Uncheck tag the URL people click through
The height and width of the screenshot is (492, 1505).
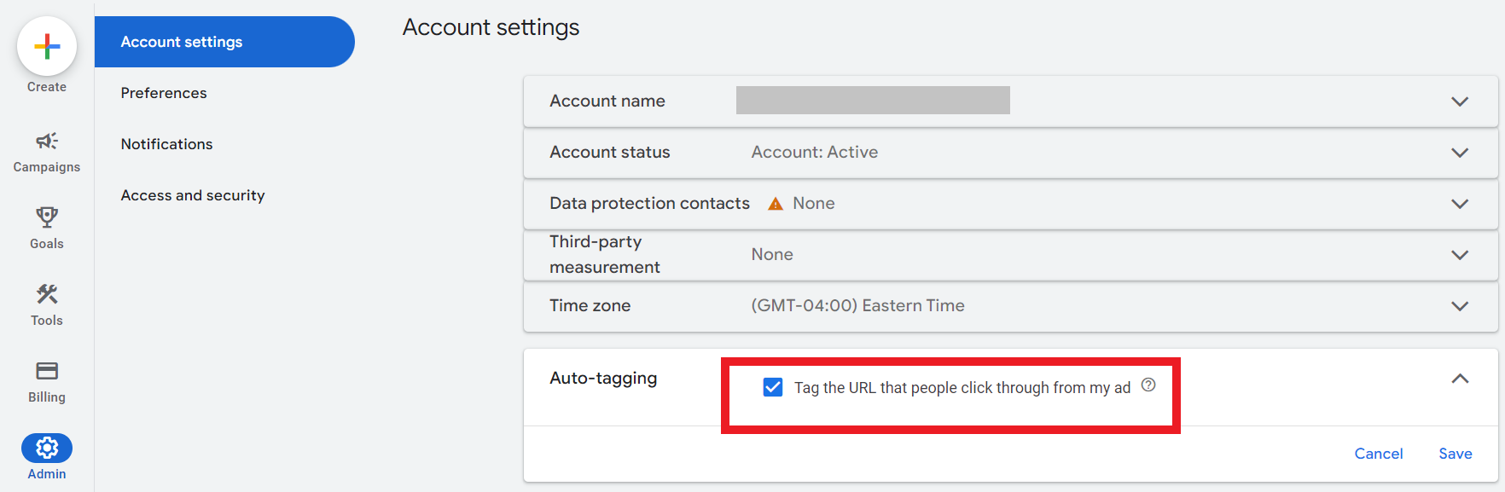click(772, 388)
